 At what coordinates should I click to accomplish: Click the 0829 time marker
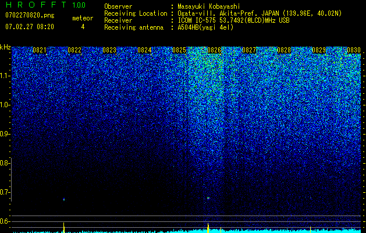pos(319,50)
